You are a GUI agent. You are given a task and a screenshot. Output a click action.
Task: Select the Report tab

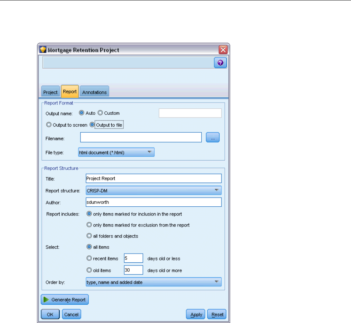[x=70, y=92]
